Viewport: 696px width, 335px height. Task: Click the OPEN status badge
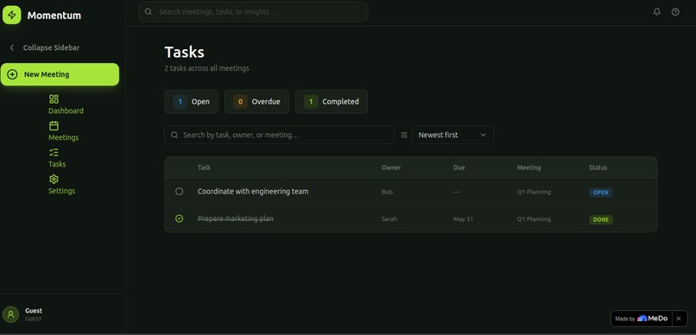click(600, 193)
